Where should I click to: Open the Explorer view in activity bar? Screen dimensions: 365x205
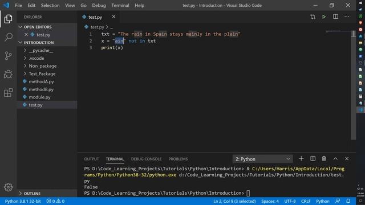pos(8,19)
